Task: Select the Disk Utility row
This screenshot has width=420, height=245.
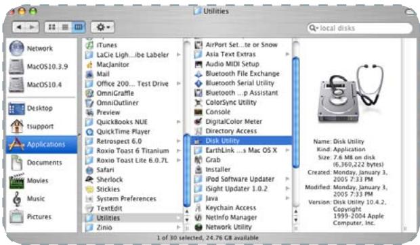Action: coord(241,141)
